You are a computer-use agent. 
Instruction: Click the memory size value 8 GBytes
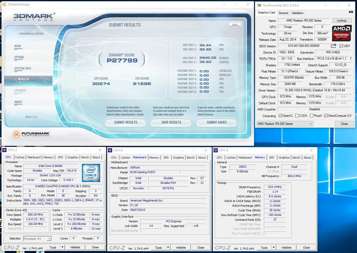(x=243, y=171)
